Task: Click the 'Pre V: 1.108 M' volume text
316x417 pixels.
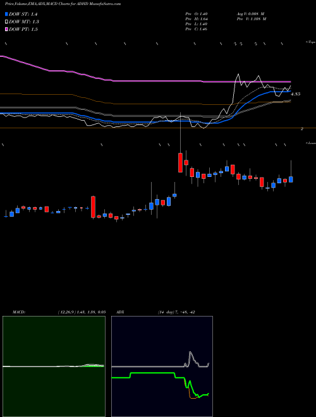Action: [x=252, y=19]
